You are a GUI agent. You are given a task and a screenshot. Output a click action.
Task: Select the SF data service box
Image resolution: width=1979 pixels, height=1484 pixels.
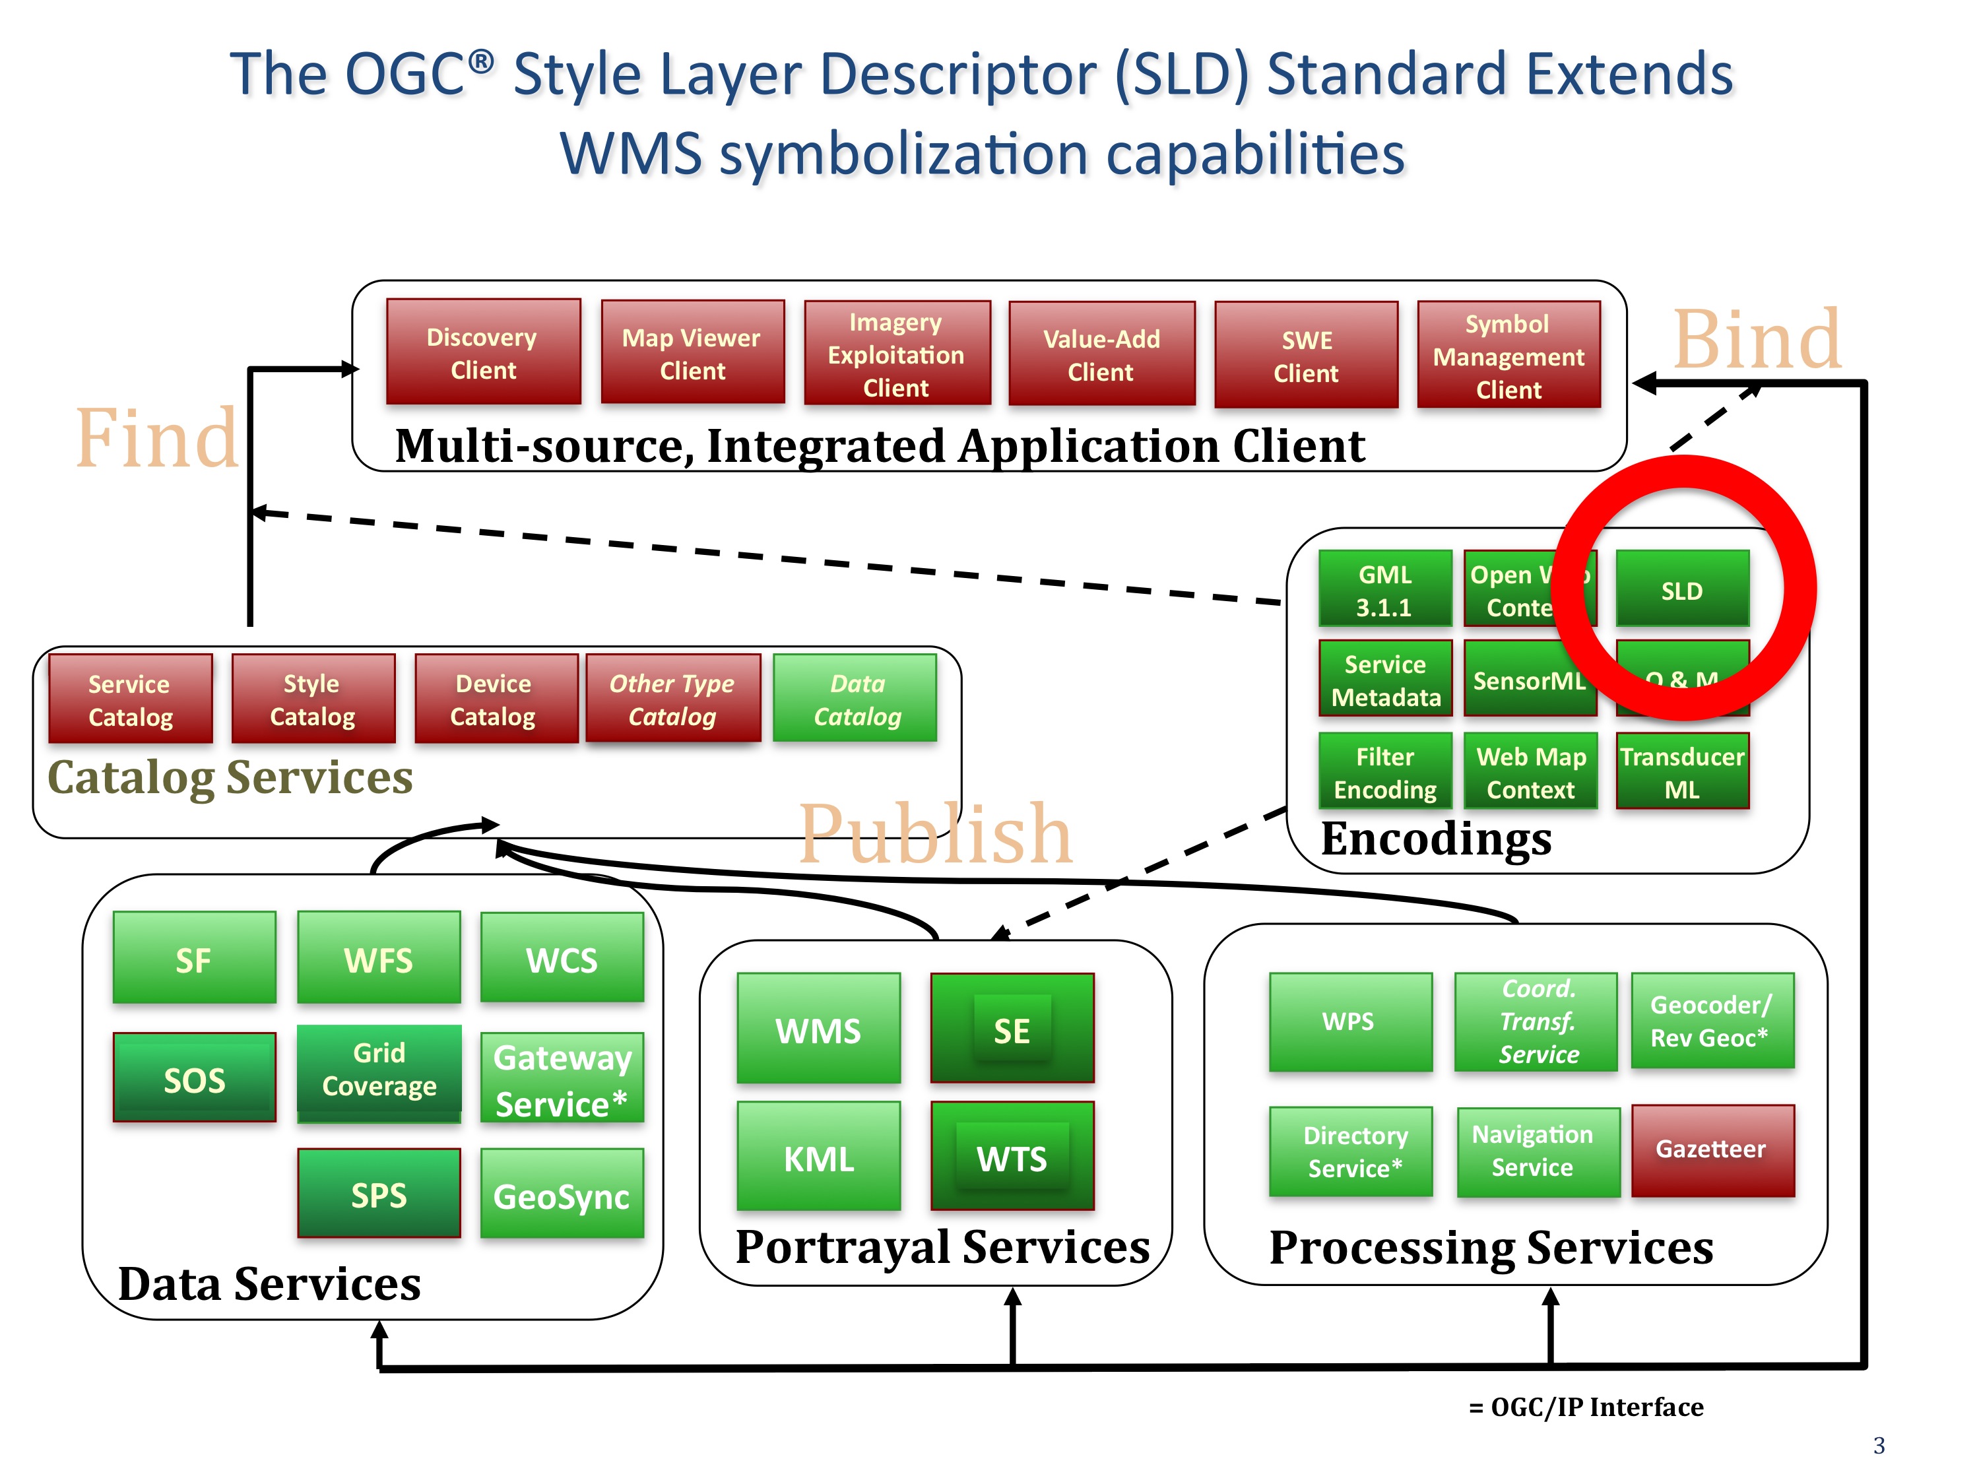[x=194, y=958]
